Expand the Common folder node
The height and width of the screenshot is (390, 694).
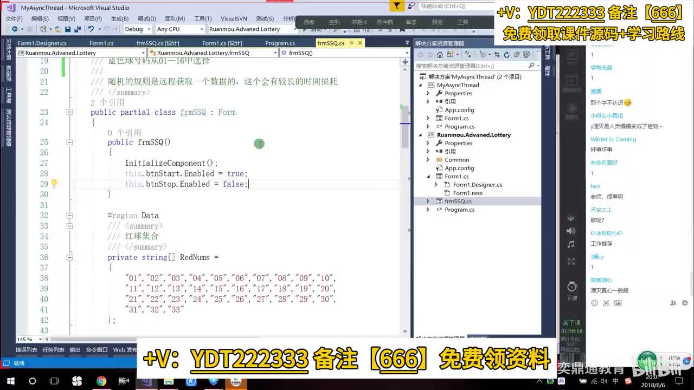pyautogui.click(x=428, y=160)
